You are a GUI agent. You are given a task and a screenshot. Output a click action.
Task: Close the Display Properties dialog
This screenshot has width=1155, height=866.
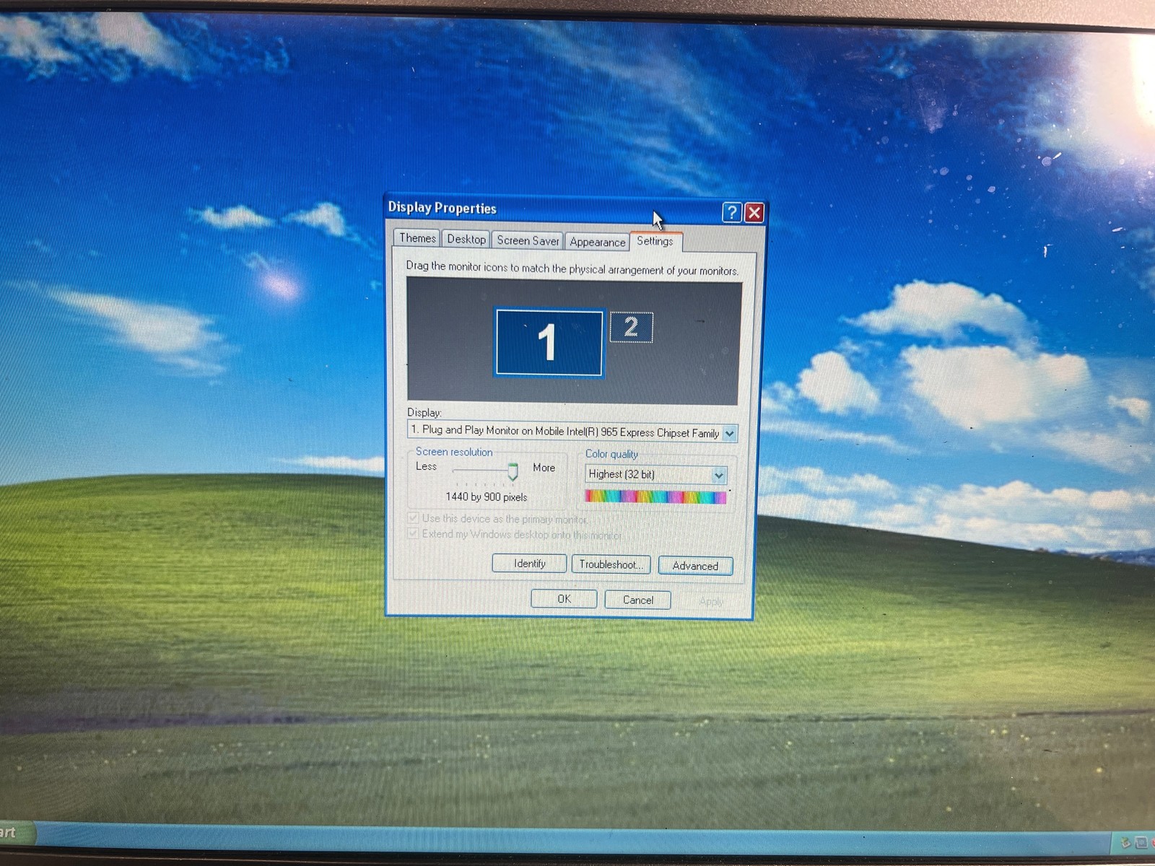click(x=754, y=213)
